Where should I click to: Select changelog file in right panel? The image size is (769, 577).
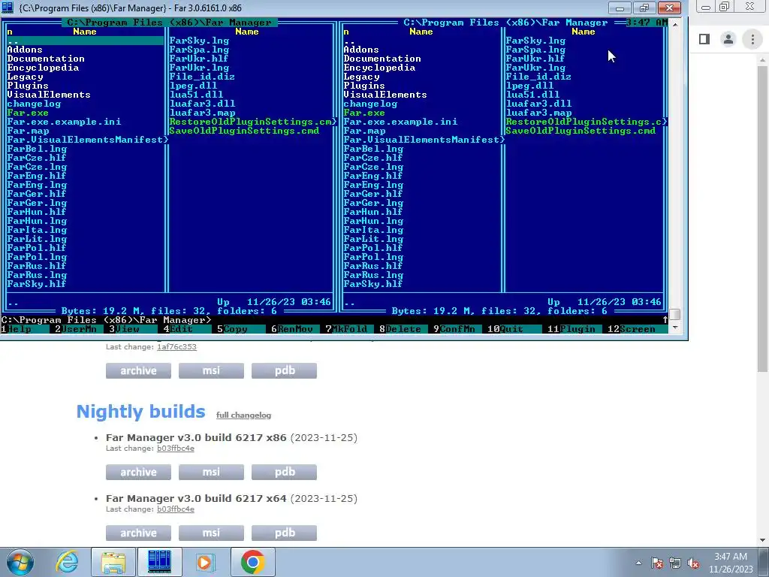point(371,104)
